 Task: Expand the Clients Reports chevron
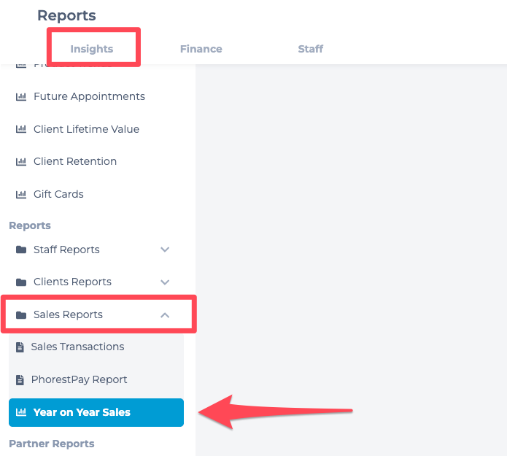coord(165,282)
